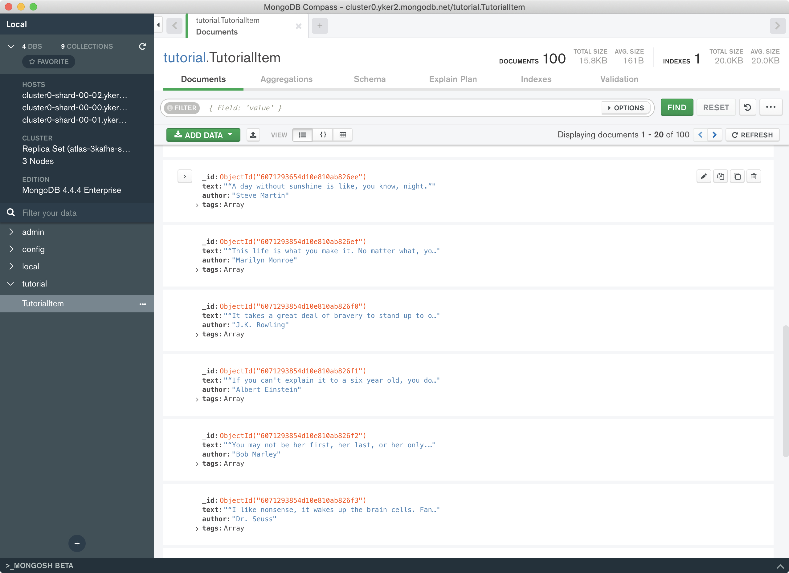The height and width of the screenshot is (573, 789).
Task: Switch to the Aggregations tab
Action: 286,79
